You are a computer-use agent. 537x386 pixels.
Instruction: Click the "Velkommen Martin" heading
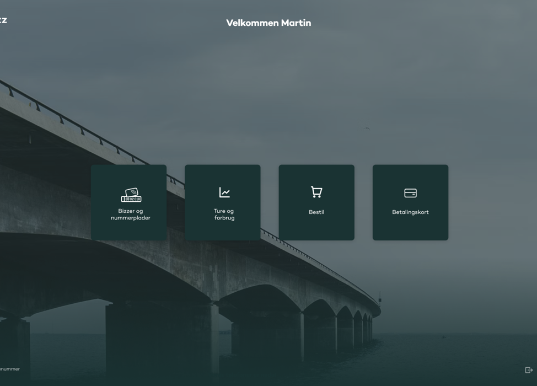268,23
